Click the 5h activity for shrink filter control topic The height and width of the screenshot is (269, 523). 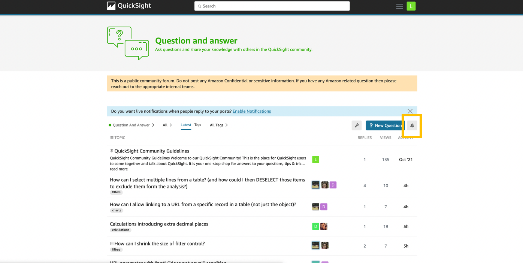click(406, 246)
